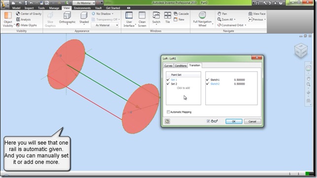The image size is (317, 178).
Task: Activate the Pan tool
Action: tap(222, 14)
